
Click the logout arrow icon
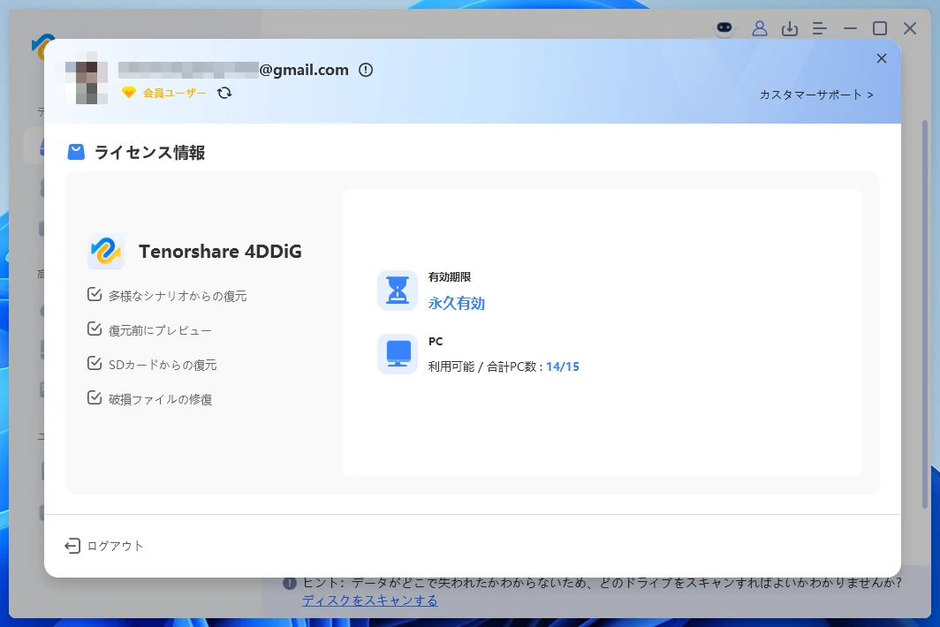72,546
